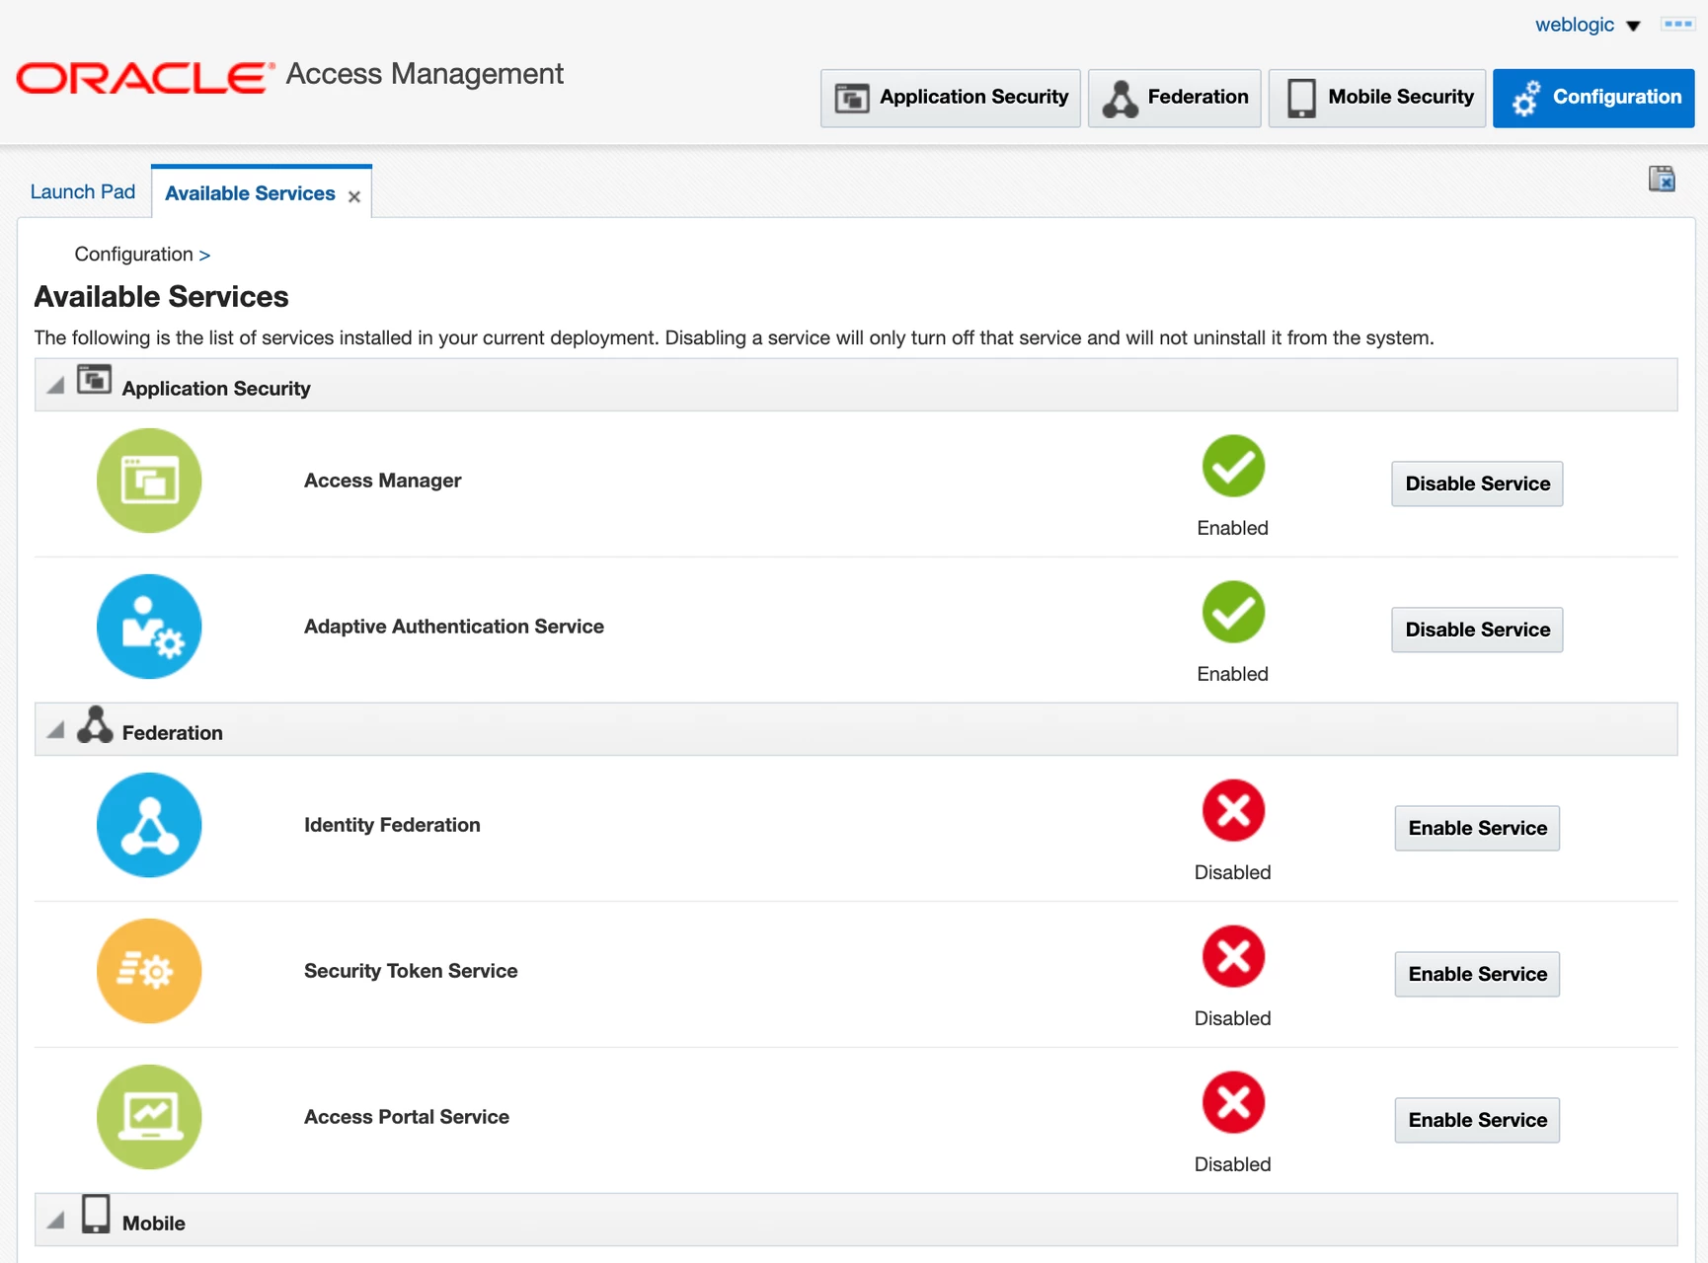Click the green Enabled checkmark for Access Manager
1708x1263 pixels.
pos(1233,467)
